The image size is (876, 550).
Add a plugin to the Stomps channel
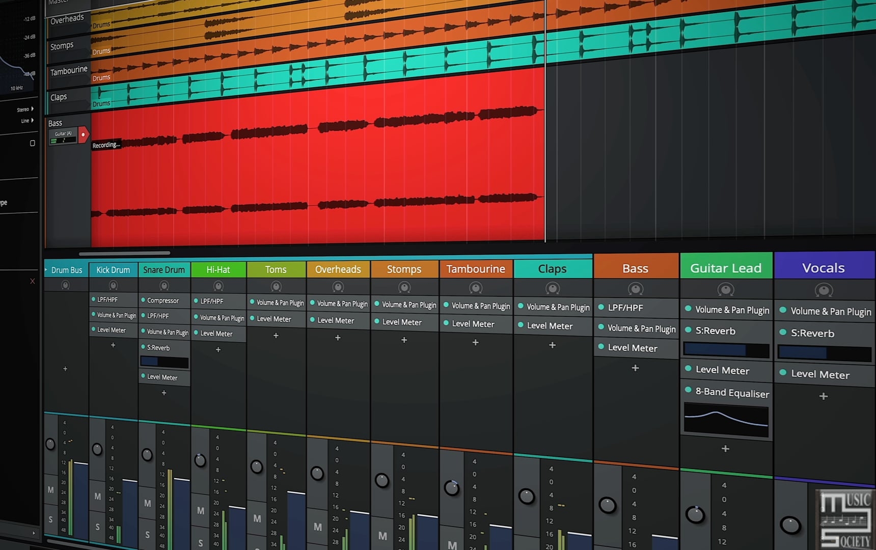(404, 340)
